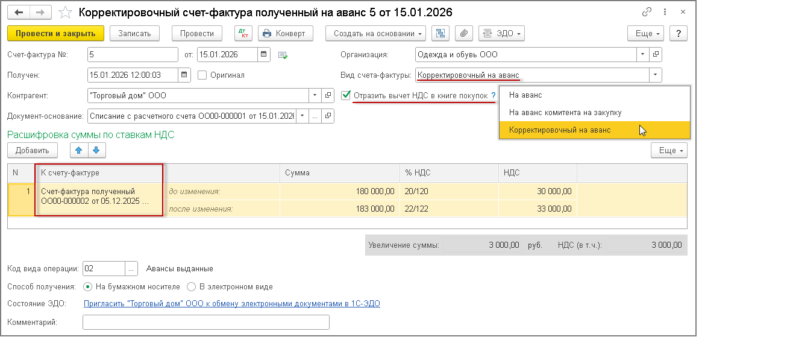Expand the Создать на основании dropdown
Image resolution: width=790 pixels, height=337 pixels.
375,33
